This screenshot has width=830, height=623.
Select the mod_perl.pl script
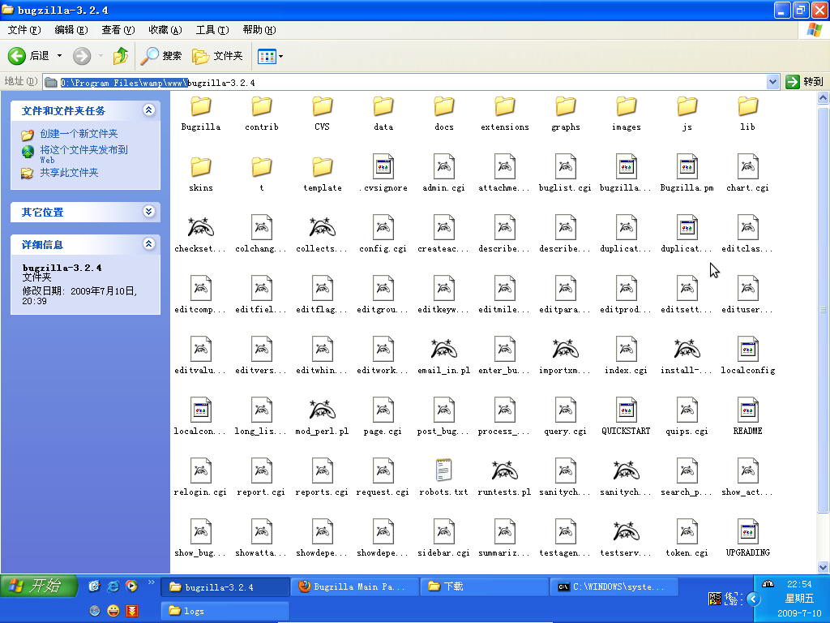coord(322,418)
